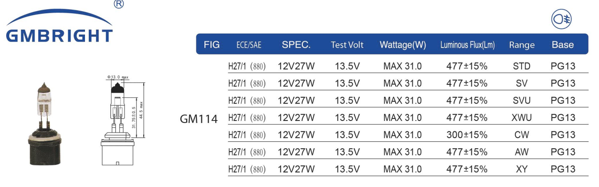Viewport: 599px width, 187px height.
Task: Select the Wattage(W) header
Action: (403, 45)
